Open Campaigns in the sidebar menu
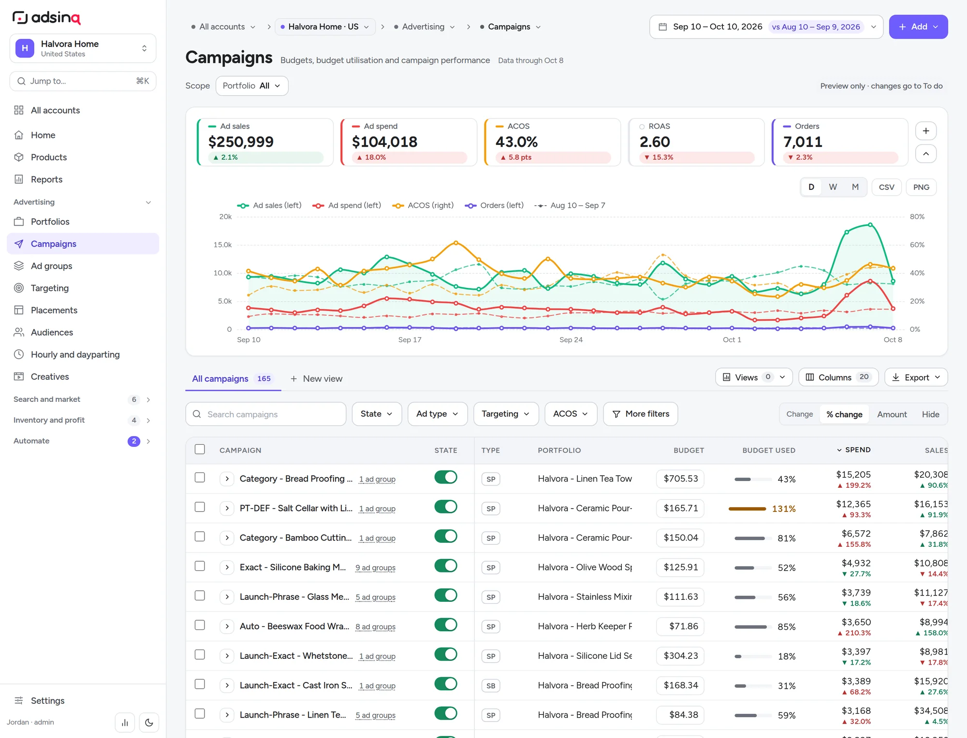This screenshot has height=738, width=967. tap(83, 244)
